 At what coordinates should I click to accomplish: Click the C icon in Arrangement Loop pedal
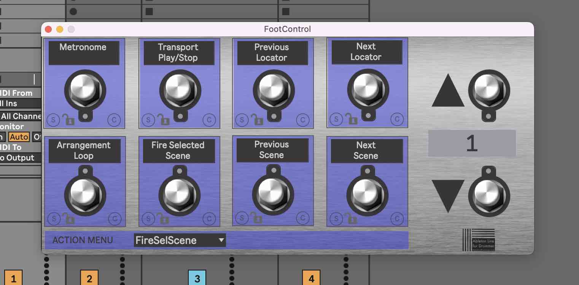114,219
